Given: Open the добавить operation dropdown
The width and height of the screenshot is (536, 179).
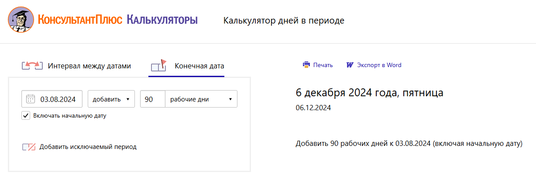Looking at the screenshot, I should 111,99.
